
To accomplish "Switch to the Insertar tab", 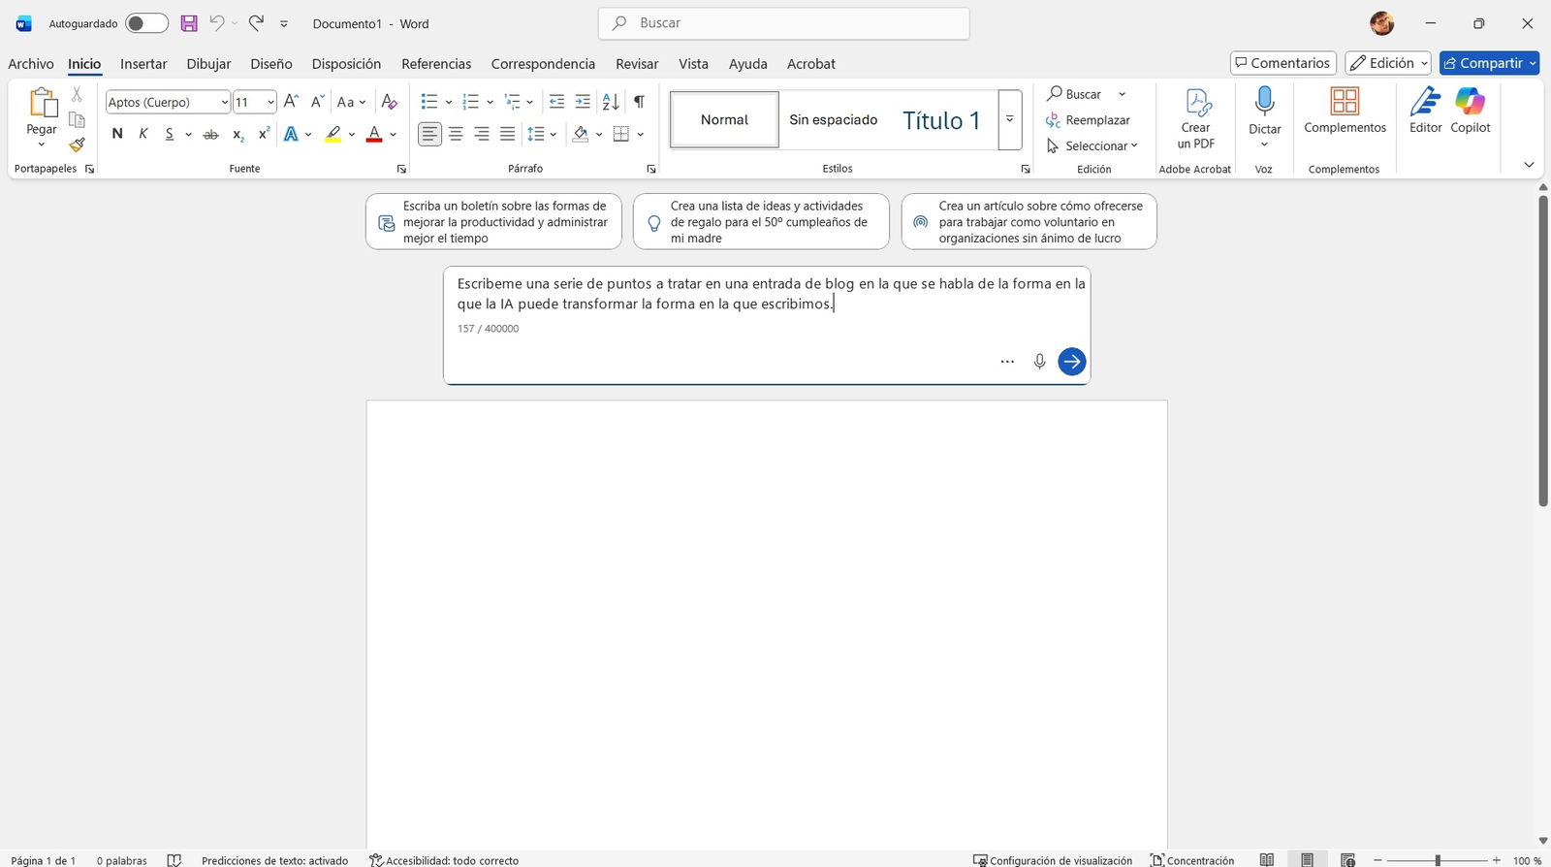I will tap(143, 64).
